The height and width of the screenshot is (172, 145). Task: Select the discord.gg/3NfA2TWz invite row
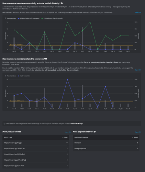[x=36, y=149]
